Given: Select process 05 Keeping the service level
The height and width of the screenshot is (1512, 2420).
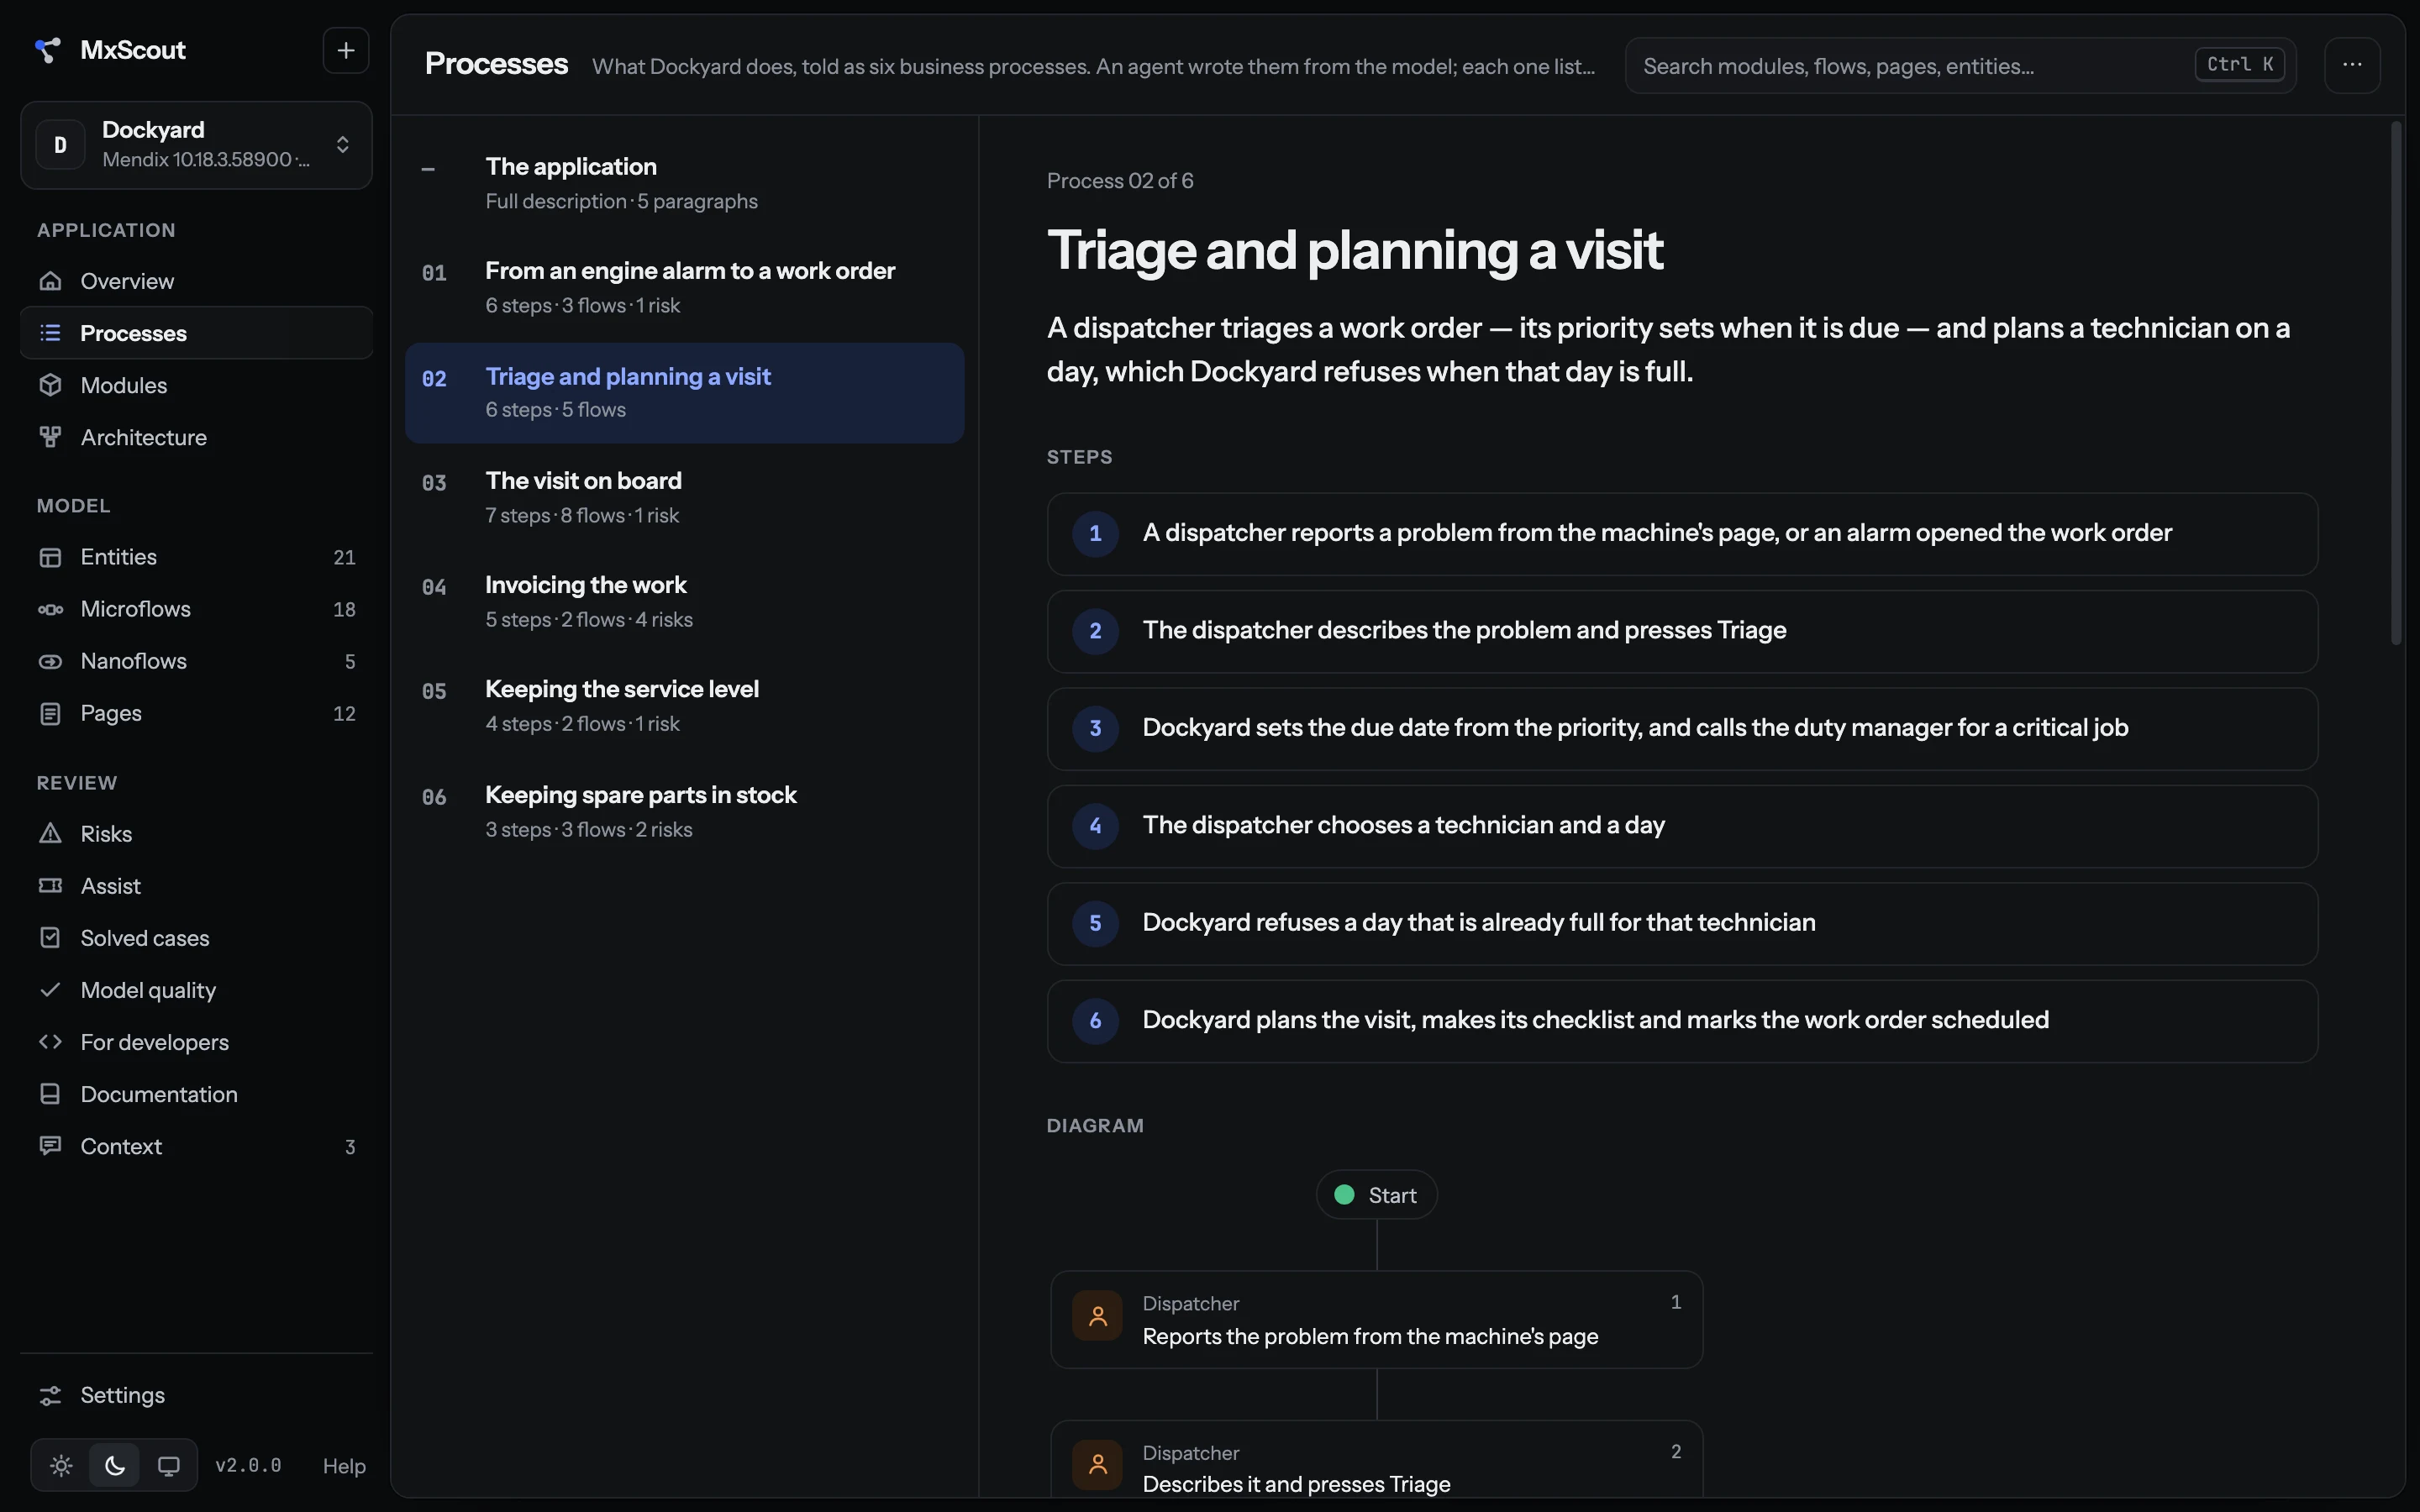Looking at the screenshot, I should coord(685,706).
